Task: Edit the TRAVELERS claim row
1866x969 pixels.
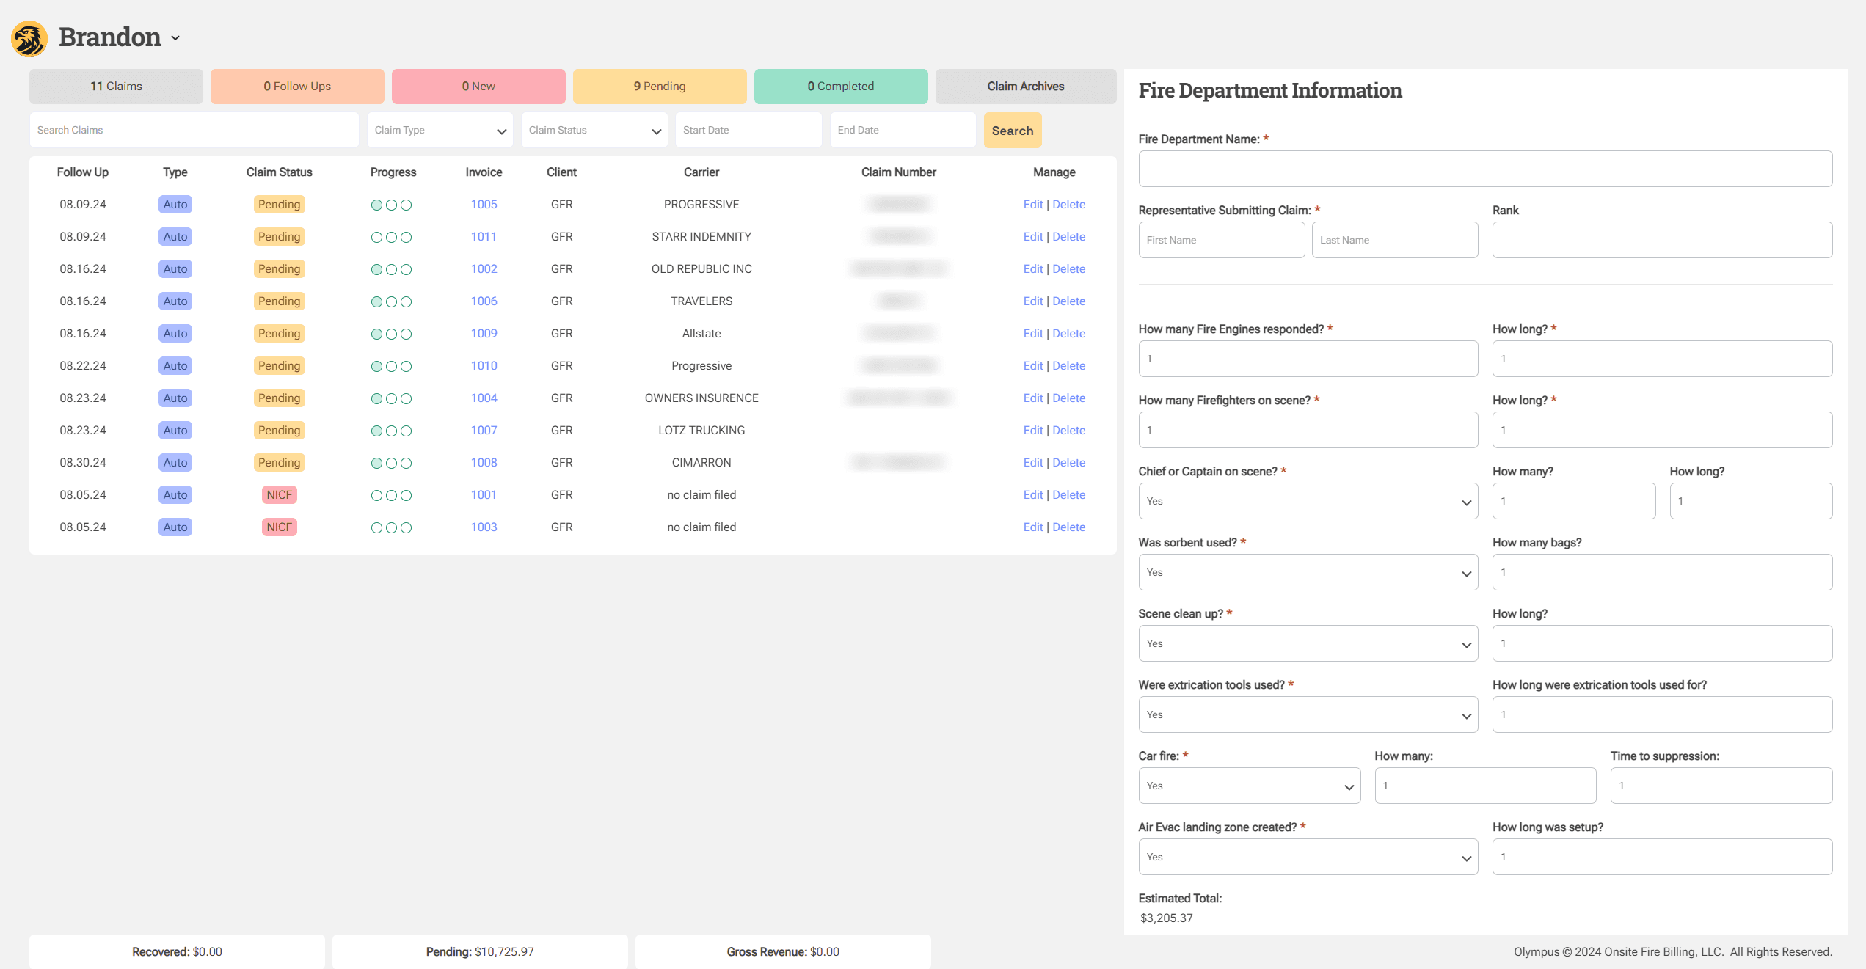Action: tap(1032, 301)
